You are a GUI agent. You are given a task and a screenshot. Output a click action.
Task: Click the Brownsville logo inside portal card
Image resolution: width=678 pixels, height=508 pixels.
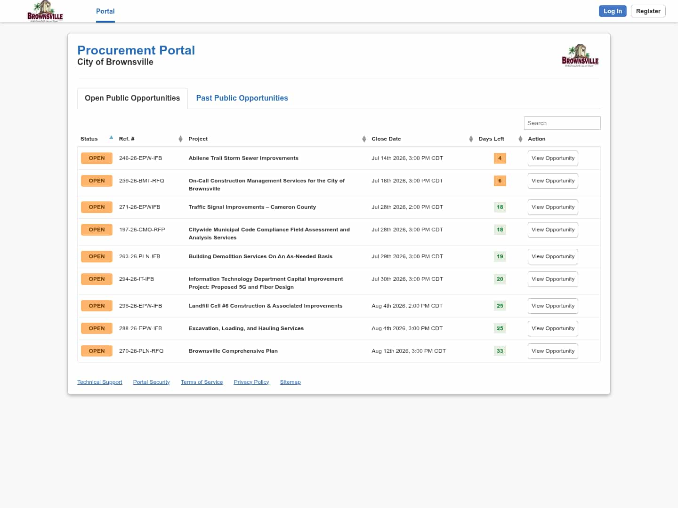580,56
